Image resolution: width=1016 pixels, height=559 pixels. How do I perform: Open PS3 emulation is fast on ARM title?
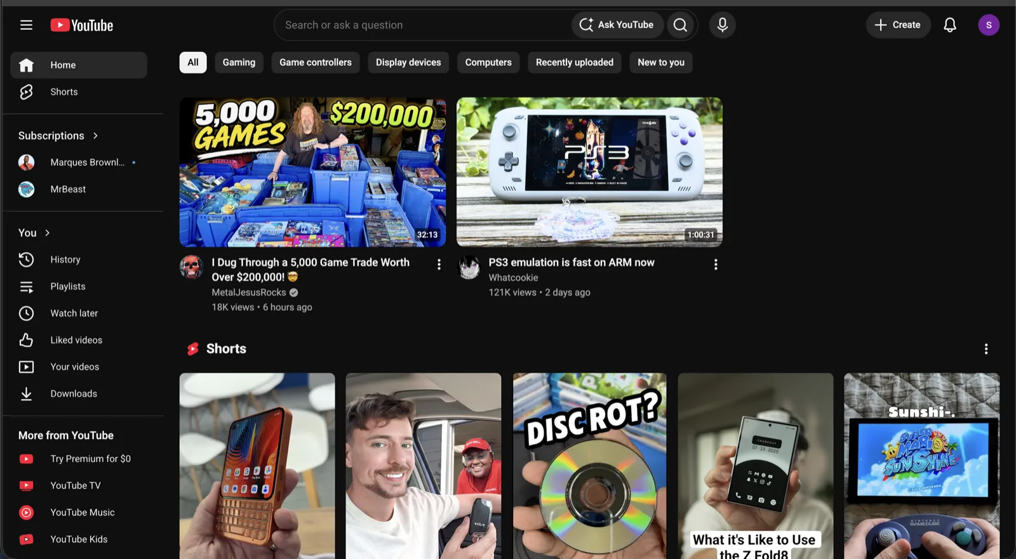point(571,263)
